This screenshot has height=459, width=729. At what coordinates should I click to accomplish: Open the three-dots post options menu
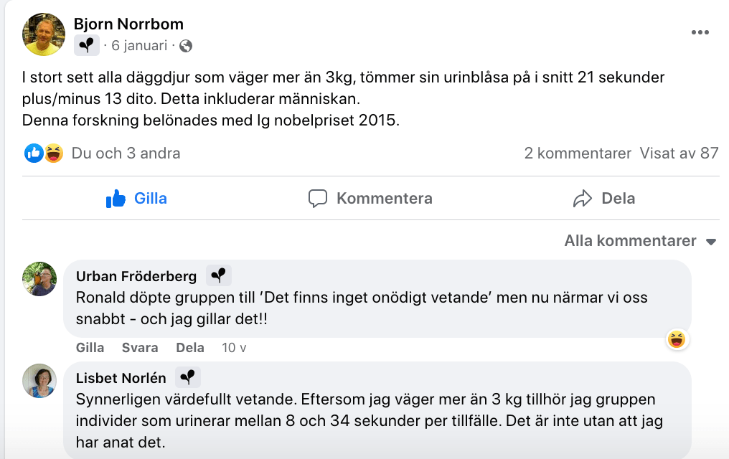click(x=700, y=33)
